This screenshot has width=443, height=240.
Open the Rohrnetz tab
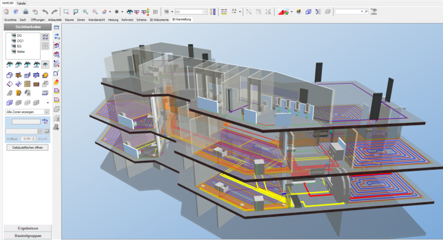point(127,19)
